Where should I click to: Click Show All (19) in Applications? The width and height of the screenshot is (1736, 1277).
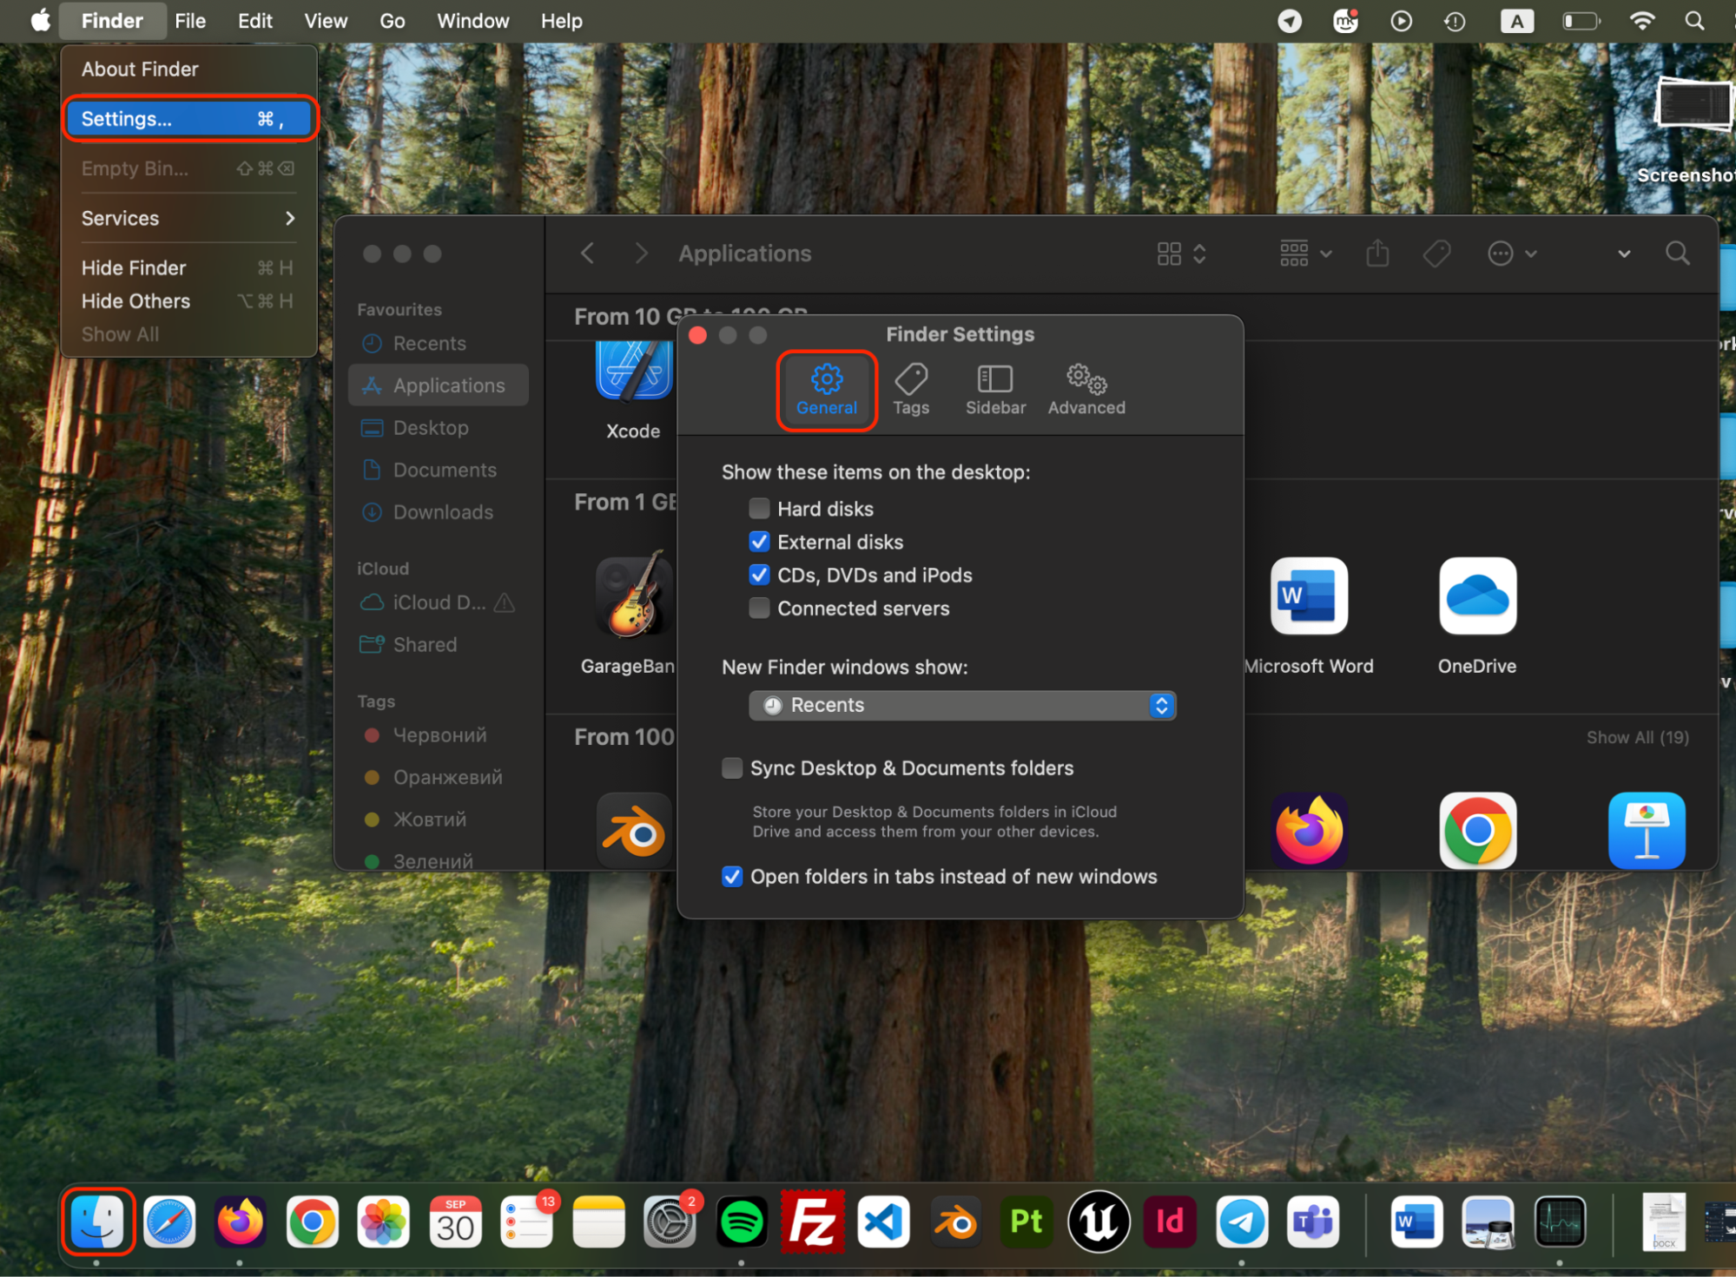coord(1637,736)
